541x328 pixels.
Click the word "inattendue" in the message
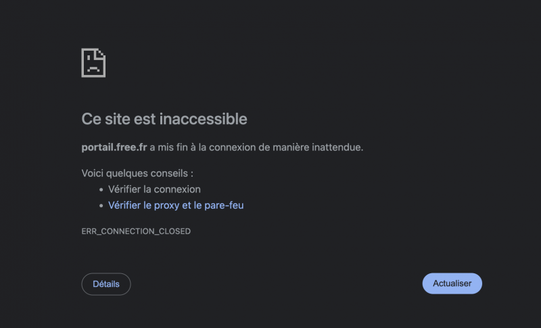point(337,147)
